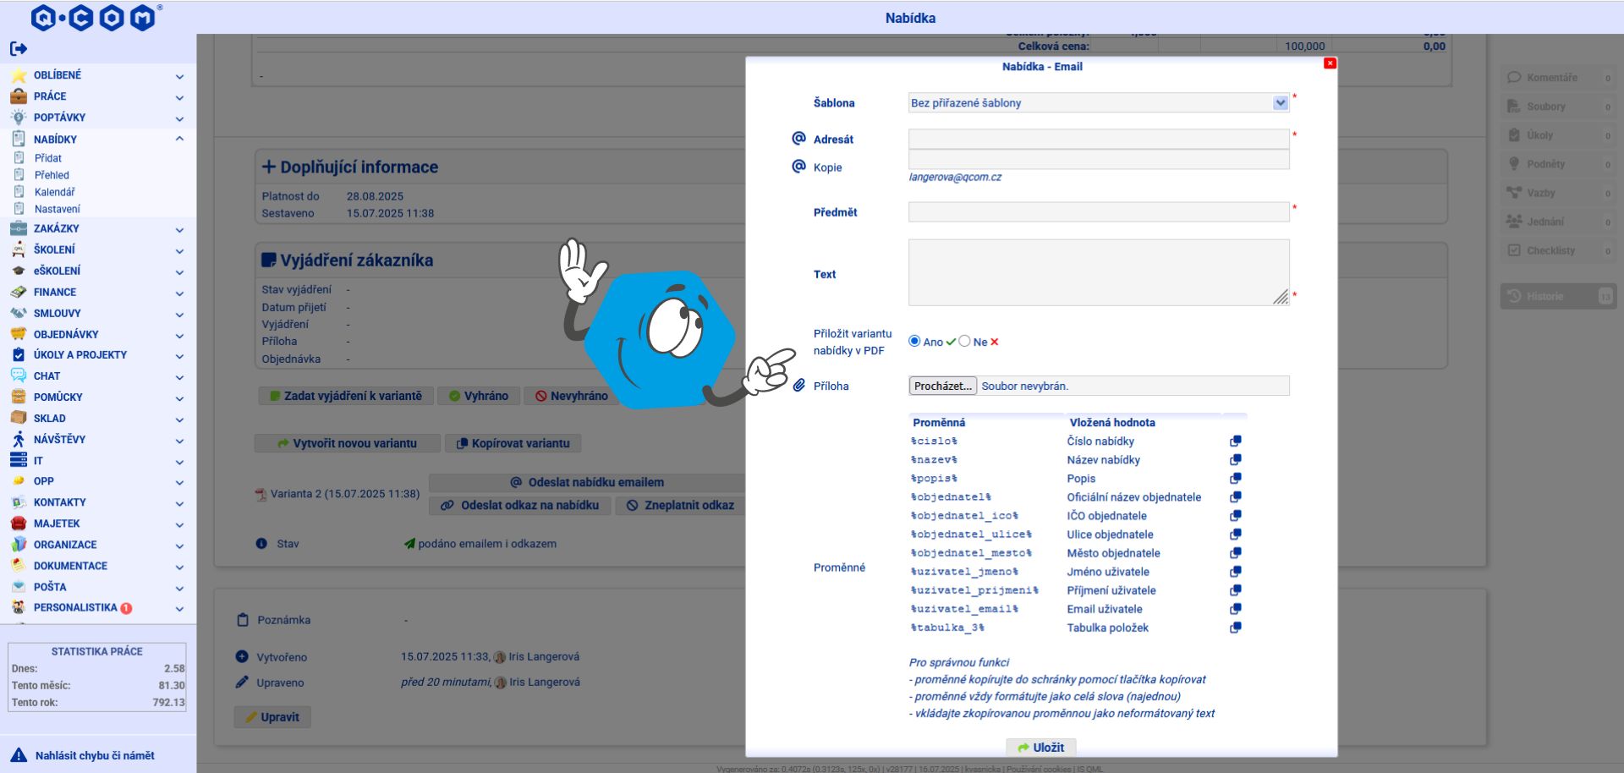Close the Nabídka - Email dialog
Viewport: 1624px width, 773px height.
pos(1330,63)
